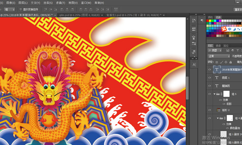Click the Distribute Top Edges icon

click(81, 9)
